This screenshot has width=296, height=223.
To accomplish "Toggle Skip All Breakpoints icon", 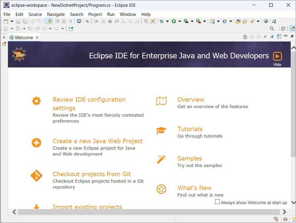I will (87, 21).
